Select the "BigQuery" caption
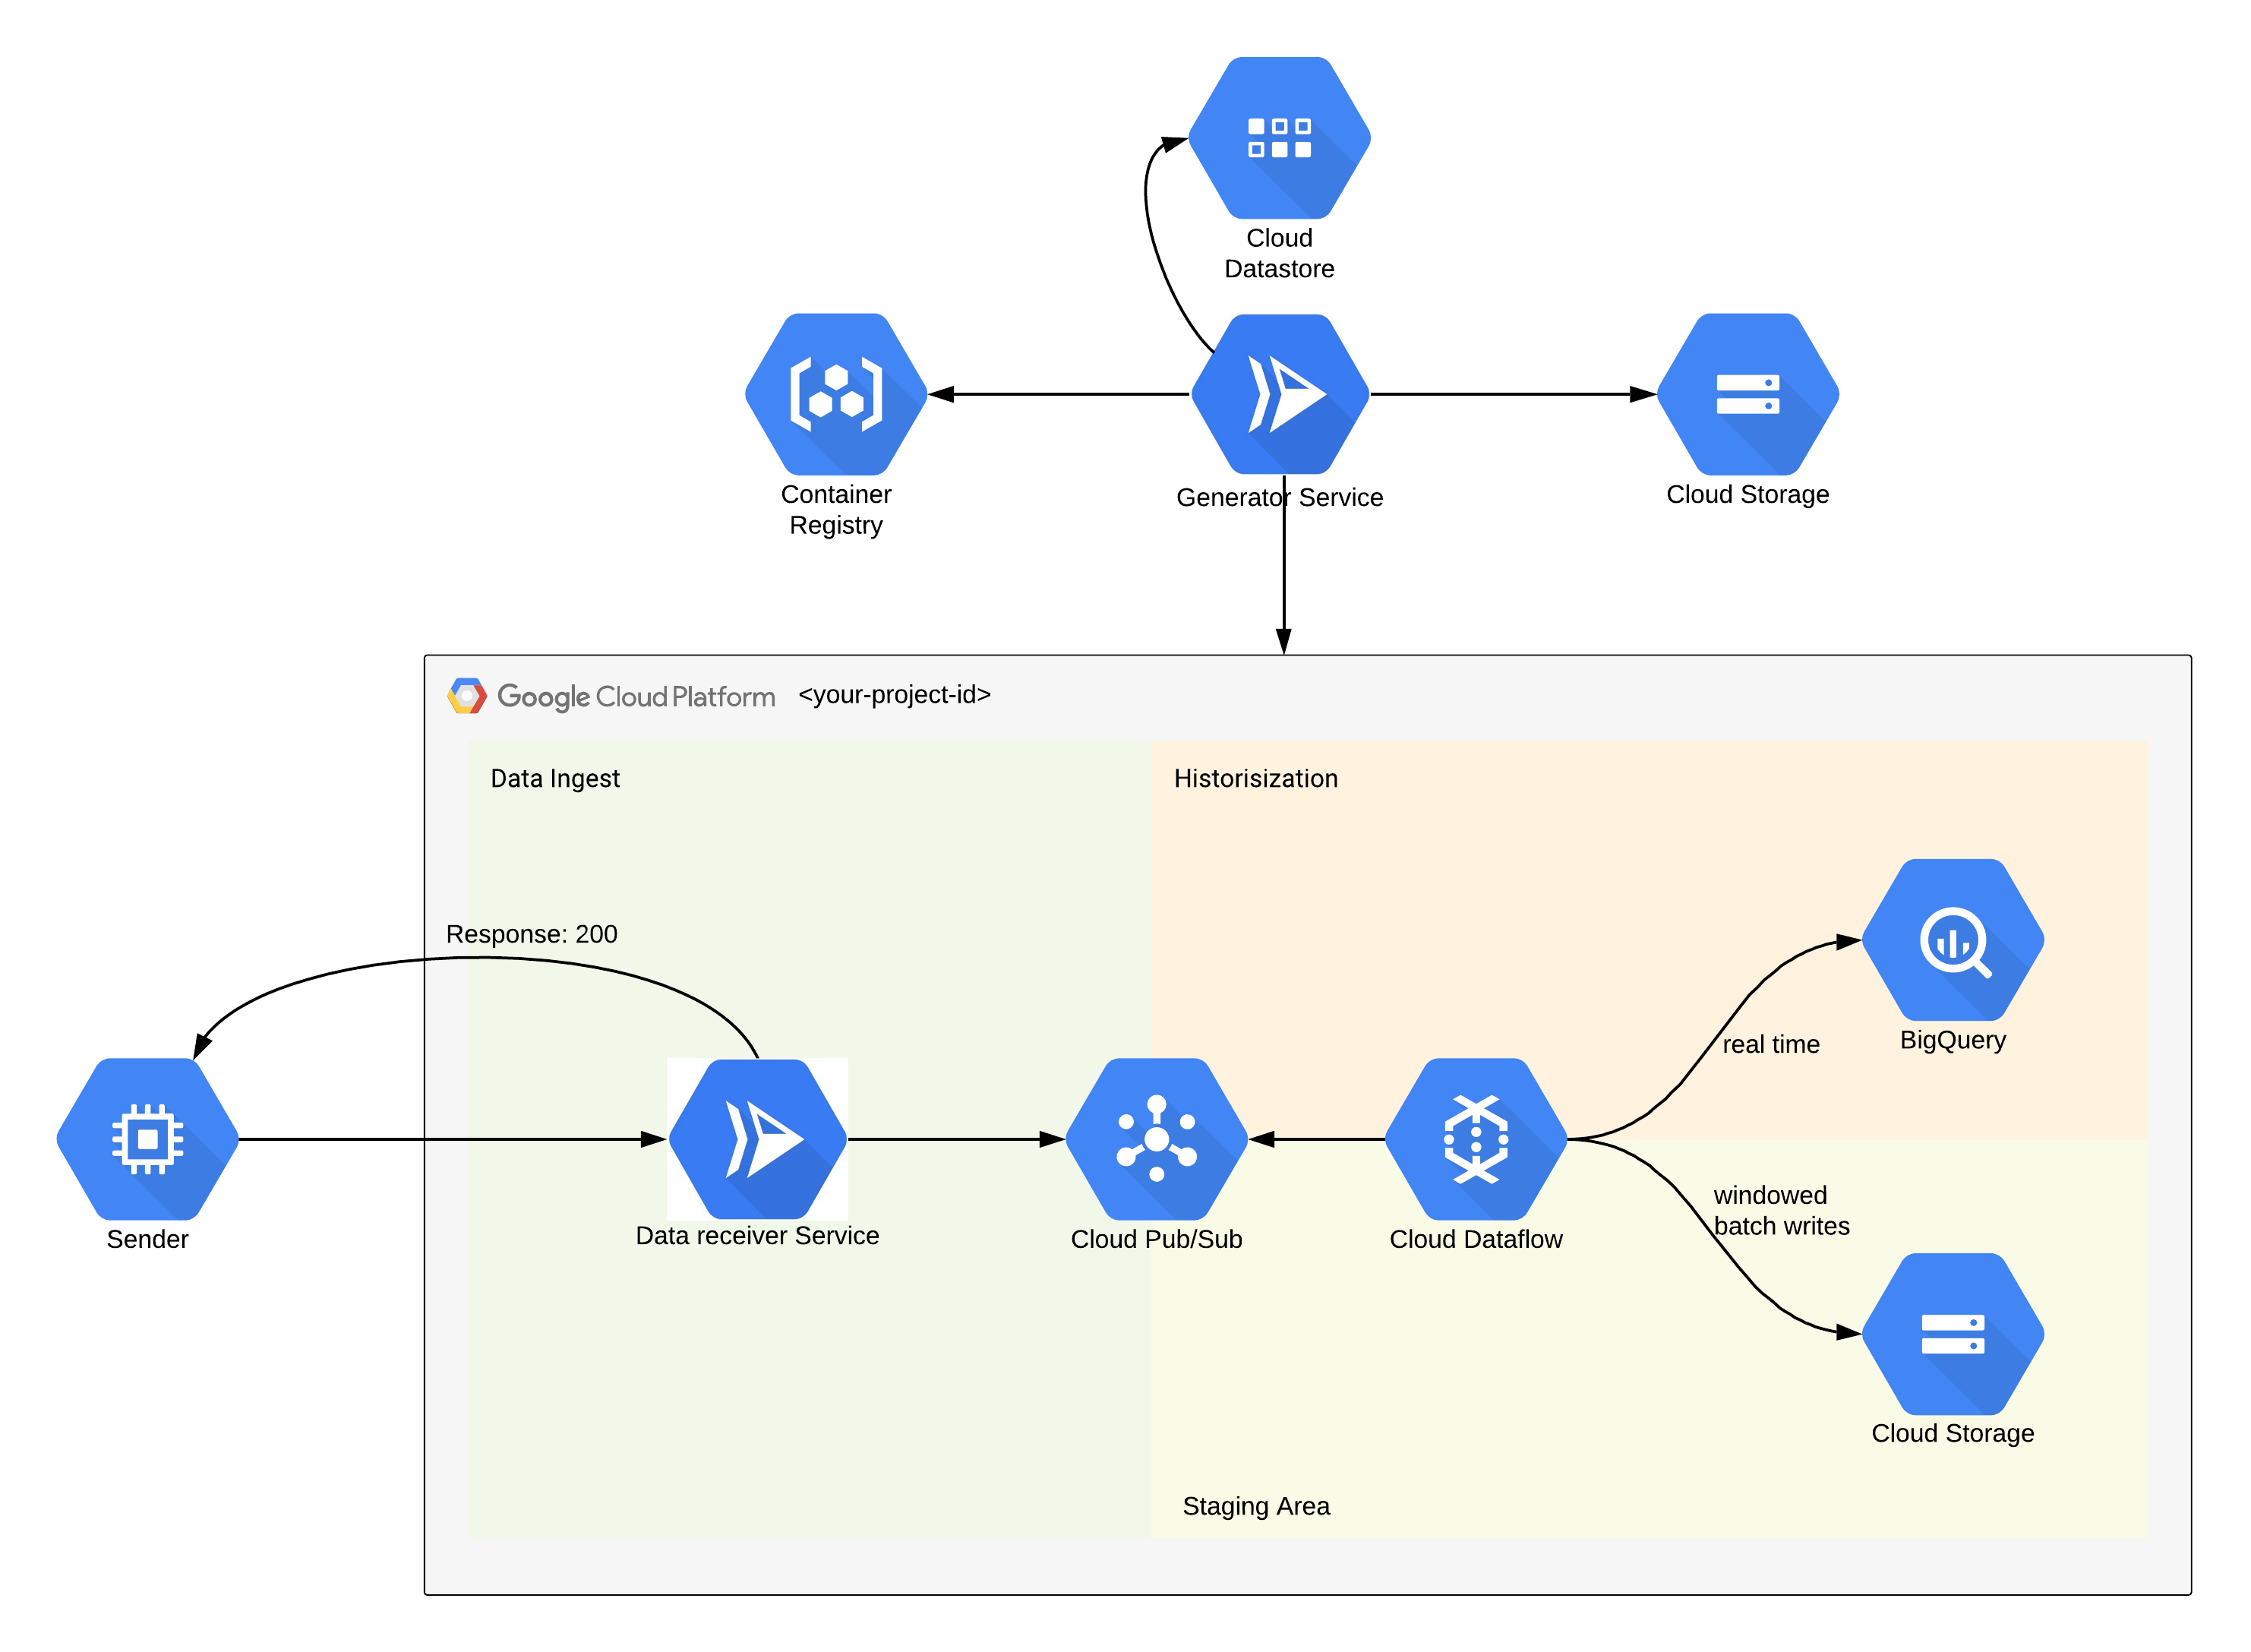 1953,1040
